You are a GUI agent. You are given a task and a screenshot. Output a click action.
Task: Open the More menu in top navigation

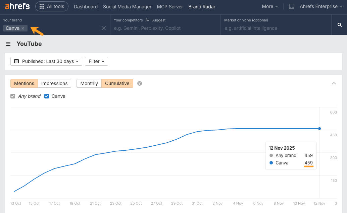pos(269,6)
